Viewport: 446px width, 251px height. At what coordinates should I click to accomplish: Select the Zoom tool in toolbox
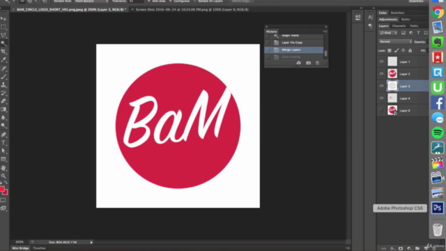[3, 176]
